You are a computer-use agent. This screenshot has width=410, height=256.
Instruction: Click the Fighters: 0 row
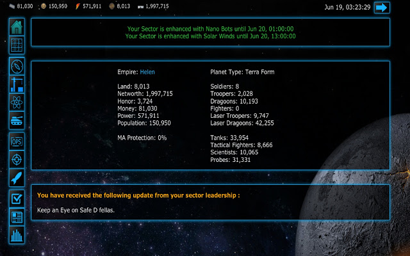[225, 108]
